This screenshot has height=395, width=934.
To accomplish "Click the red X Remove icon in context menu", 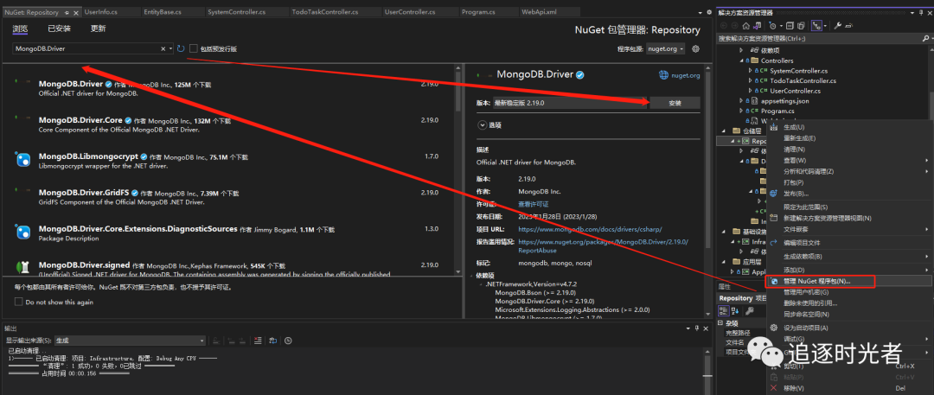I will (774, 388).
